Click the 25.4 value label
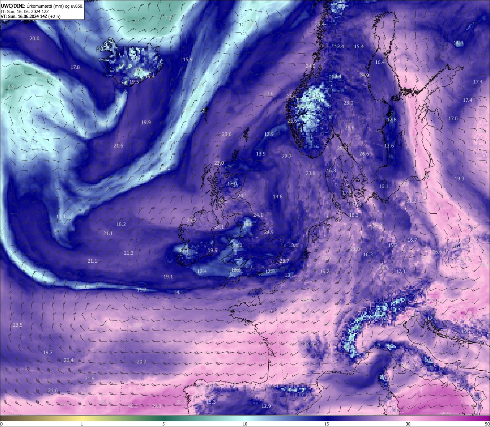Viewport: 490px width, 427px height. (320, 25)
